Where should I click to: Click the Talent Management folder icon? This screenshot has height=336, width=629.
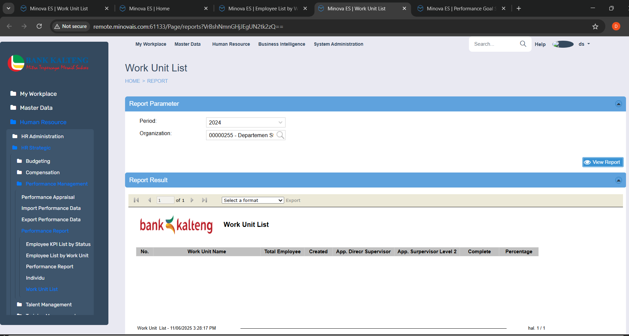tap(19, 304)
